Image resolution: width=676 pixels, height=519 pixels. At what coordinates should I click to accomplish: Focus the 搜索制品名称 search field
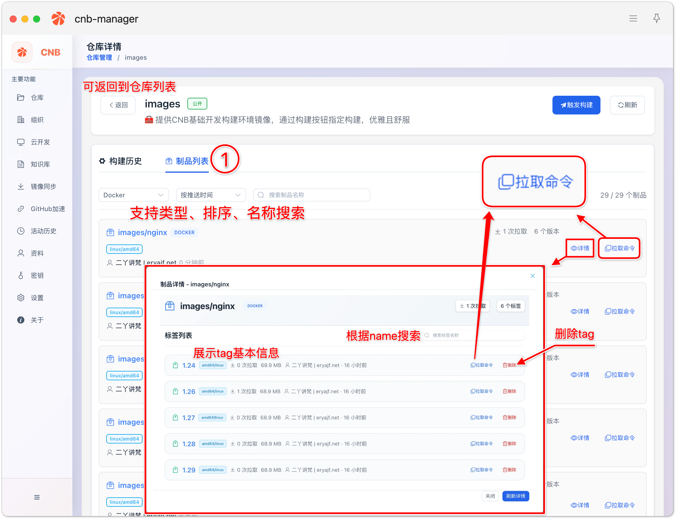pyautogui.click(x=312, y=195)
